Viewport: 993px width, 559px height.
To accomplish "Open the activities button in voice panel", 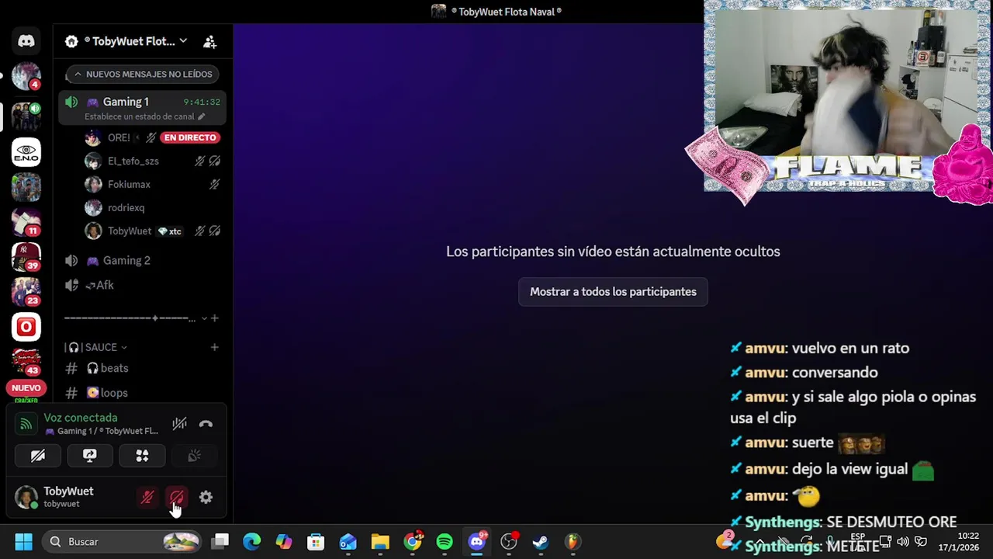I will pyautogui.click(x=142, y=456).
